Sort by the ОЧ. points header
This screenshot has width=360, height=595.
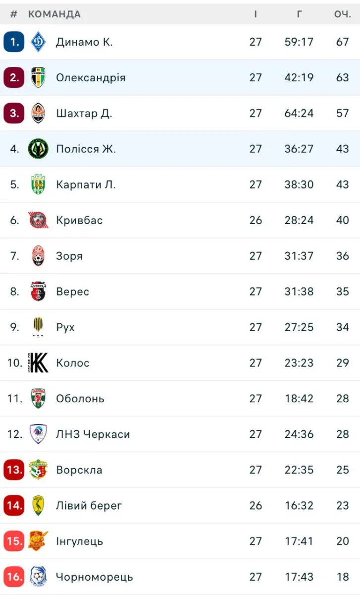[x=342, y=14]
